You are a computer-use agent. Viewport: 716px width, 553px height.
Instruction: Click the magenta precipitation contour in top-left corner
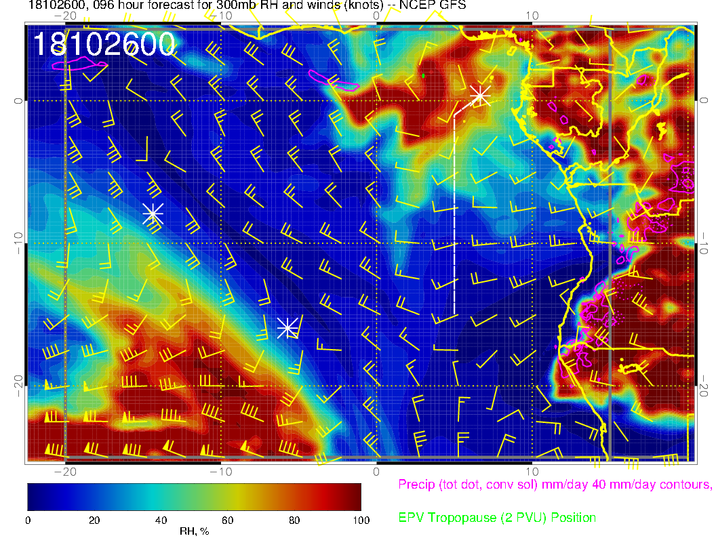tap(79, 64)
